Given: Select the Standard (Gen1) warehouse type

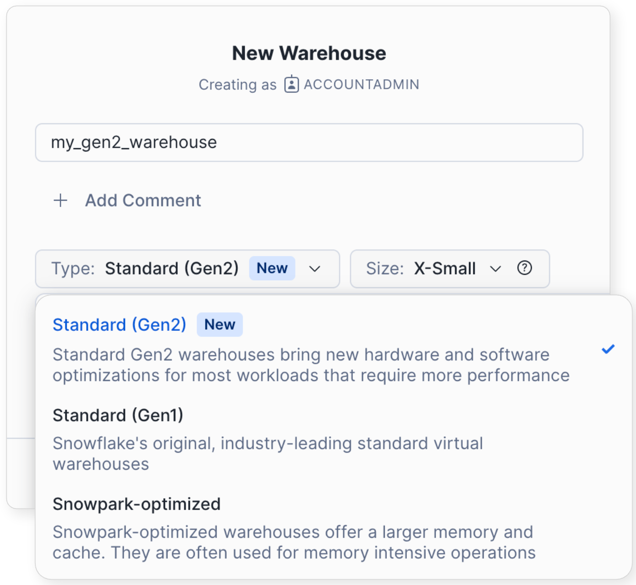Looking at the screenshot, I should [118, 415].
